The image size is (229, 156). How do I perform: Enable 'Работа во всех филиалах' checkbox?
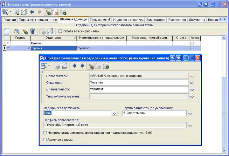coord(60,31)
